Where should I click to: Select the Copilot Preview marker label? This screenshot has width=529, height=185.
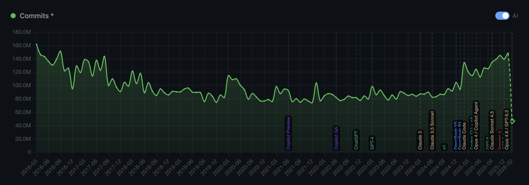click(x=288, y=133)
